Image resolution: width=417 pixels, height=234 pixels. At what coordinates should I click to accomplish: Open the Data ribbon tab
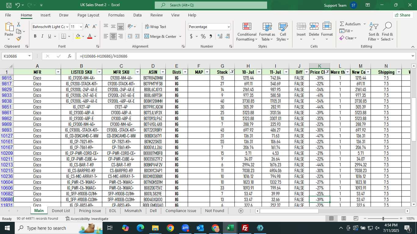[137, 15]
